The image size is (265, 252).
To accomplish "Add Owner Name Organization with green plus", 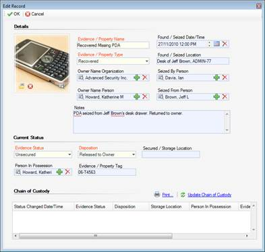I will (137, 77).
